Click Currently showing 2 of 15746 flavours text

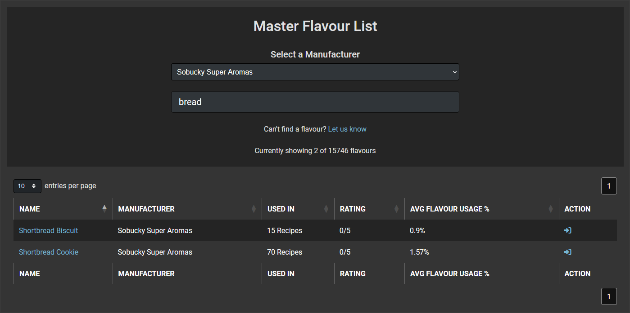pyautogui.click(x=315, y=150)
